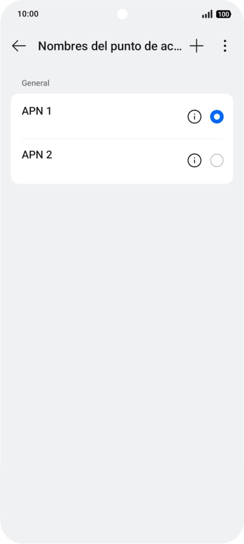Tap the APN 1 name label
The height and width of the screenshot is (544, 244).
coord(37,111)
